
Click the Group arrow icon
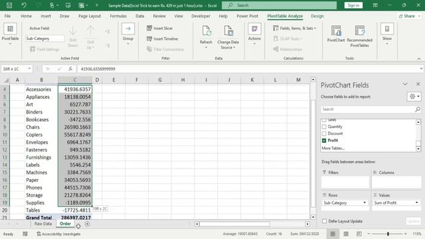(128, 29)
